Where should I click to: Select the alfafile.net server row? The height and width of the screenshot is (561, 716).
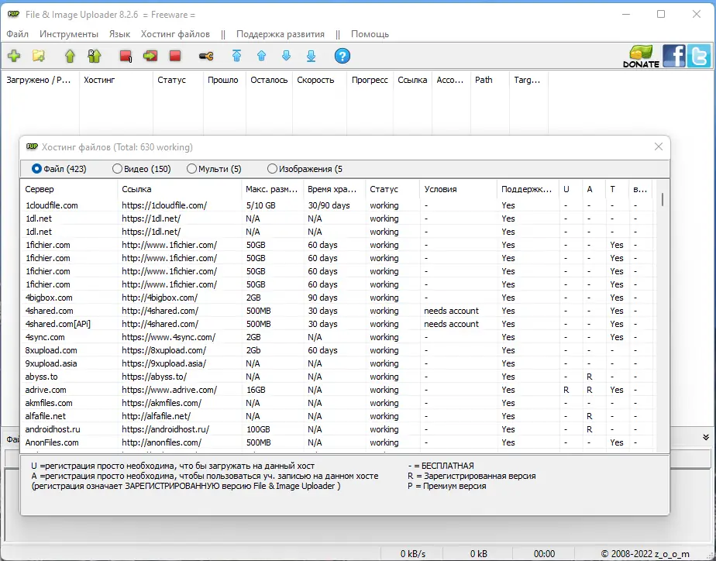point(336,416)
